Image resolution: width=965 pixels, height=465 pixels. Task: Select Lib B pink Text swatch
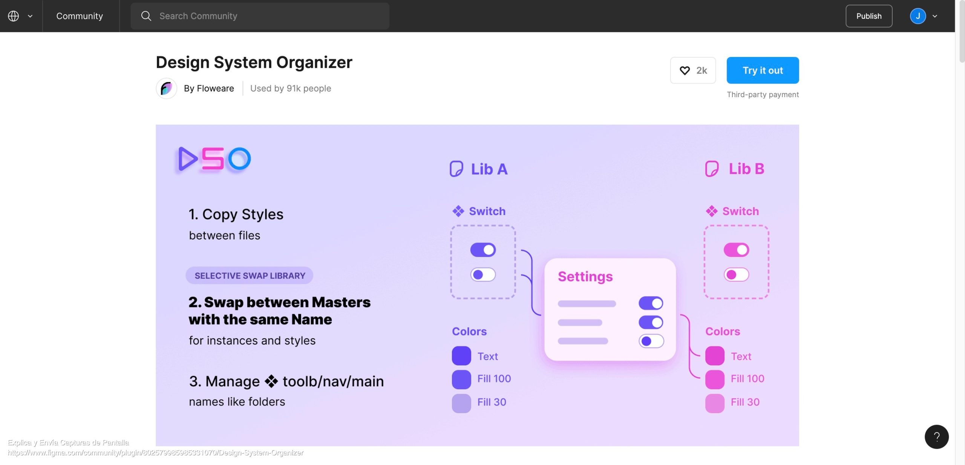pos(715,356)
